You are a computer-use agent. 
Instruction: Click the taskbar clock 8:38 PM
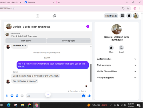coord(131,105)
